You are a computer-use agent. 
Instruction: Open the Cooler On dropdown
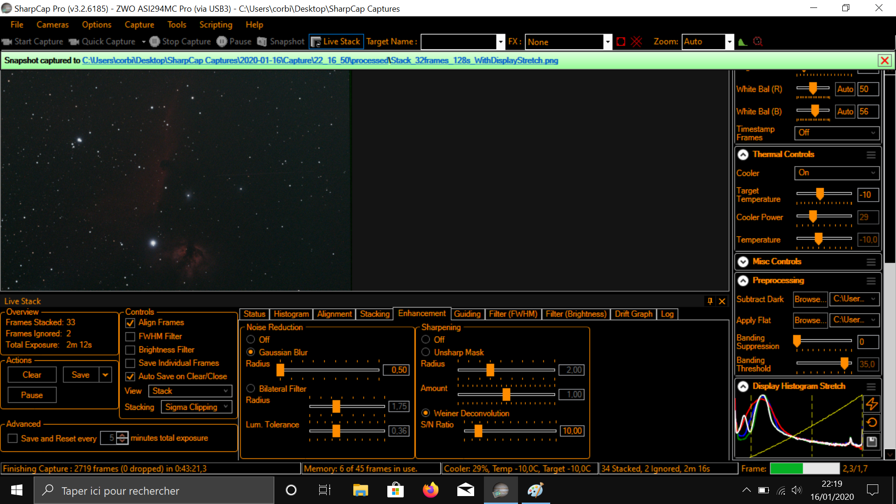[x=837, y=173]
